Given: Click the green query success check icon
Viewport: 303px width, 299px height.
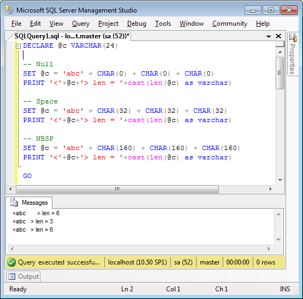Looking at the screenshot, I should click(11, 262).
